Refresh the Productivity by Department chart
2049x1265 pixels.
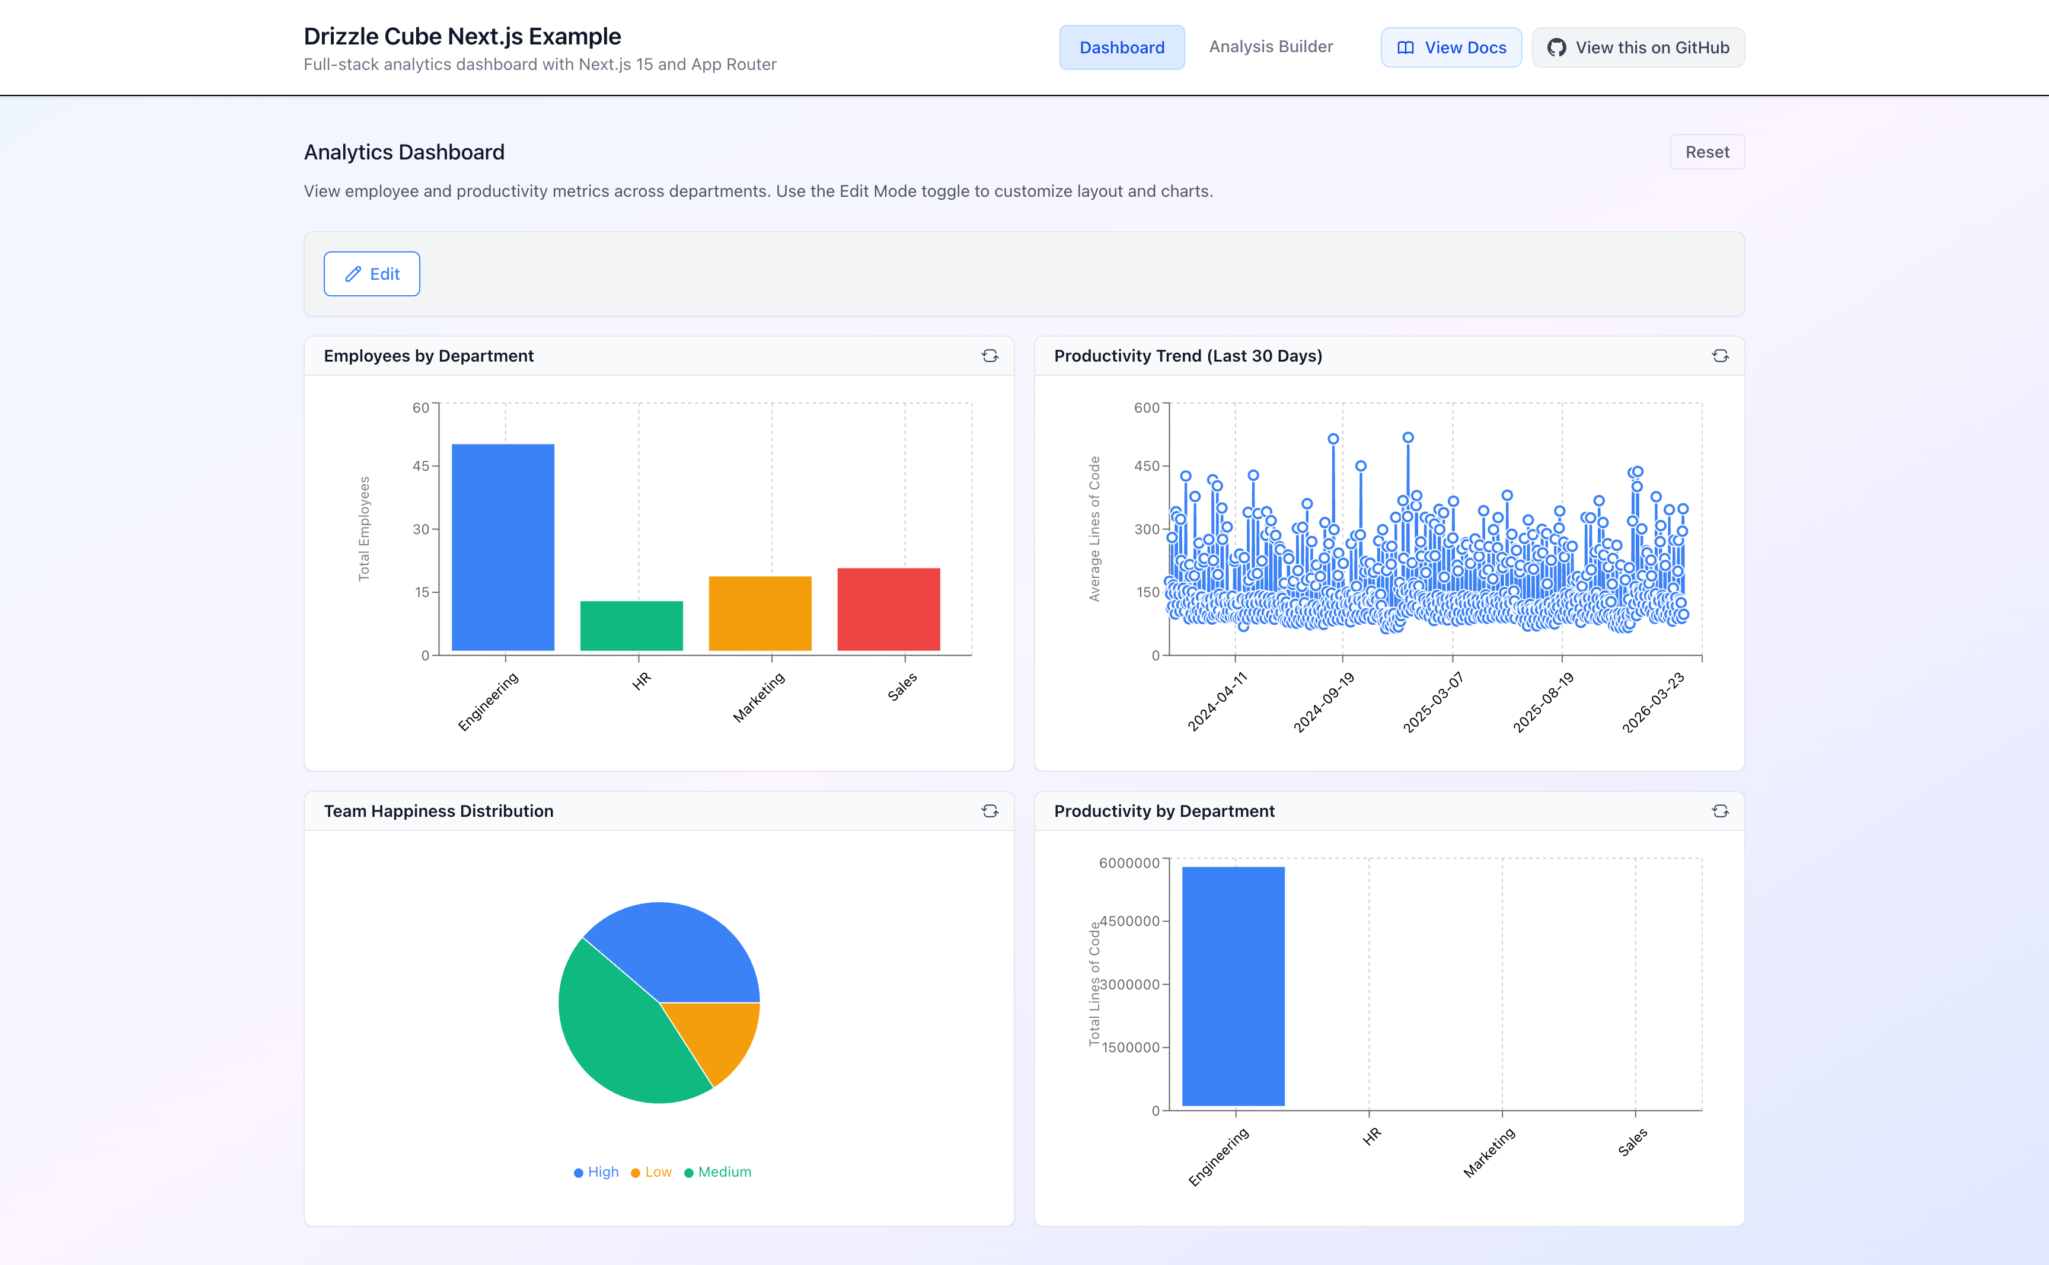click(x=1721, y=810)
